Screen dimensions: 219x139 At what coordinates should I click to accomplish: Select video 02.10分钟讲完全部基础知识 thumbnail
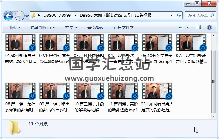click(55, 43)
